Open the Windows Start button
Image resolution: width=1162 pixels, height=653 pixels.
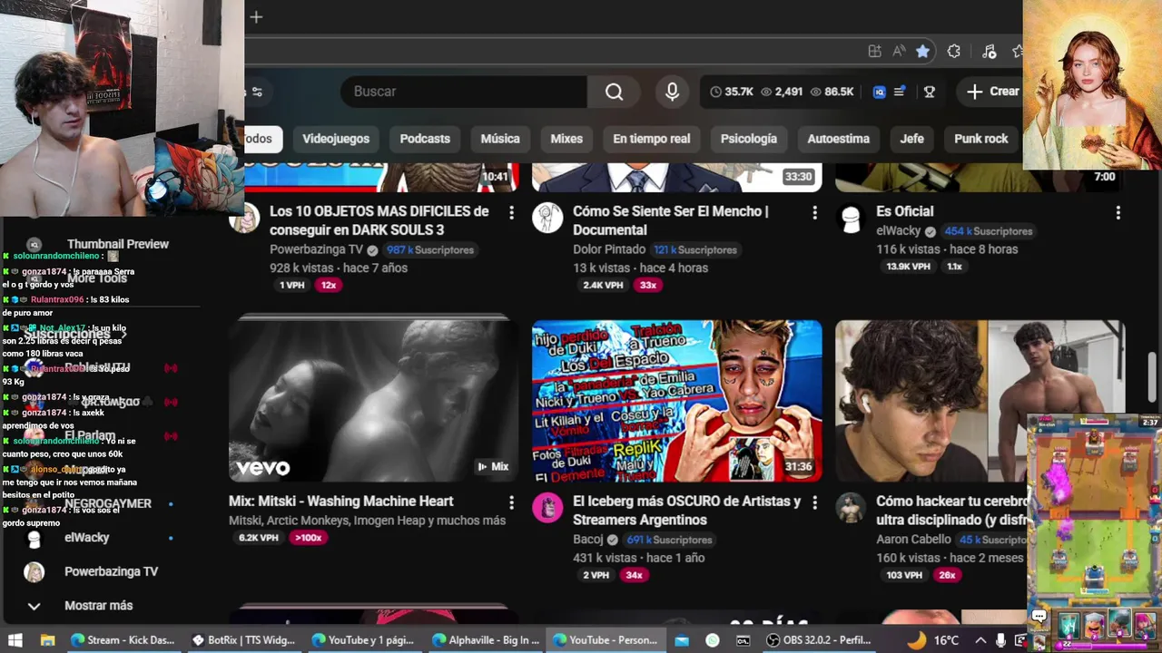(x=15, y=640)
